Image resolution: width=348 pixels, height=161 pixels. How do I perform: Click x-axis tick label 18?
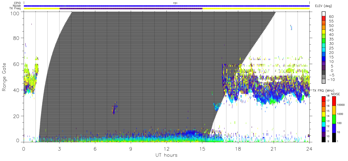[x=238, y=149]
